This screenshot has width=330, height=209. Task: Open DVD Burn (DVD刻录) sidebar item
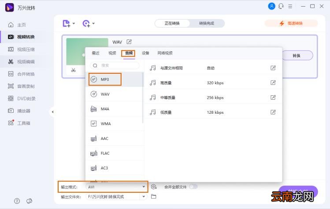[22, 98]
